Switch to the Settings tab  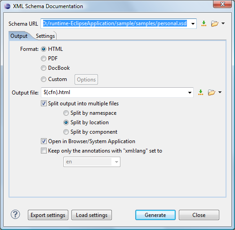coord(45,36)
